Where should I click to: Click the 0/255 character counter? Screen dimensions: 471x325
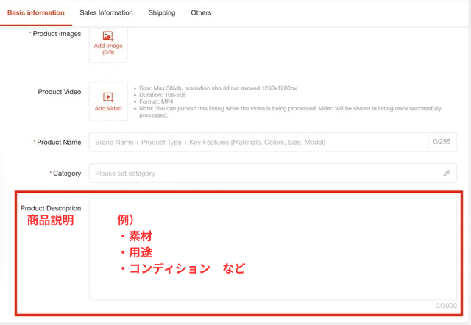point(442,142)
